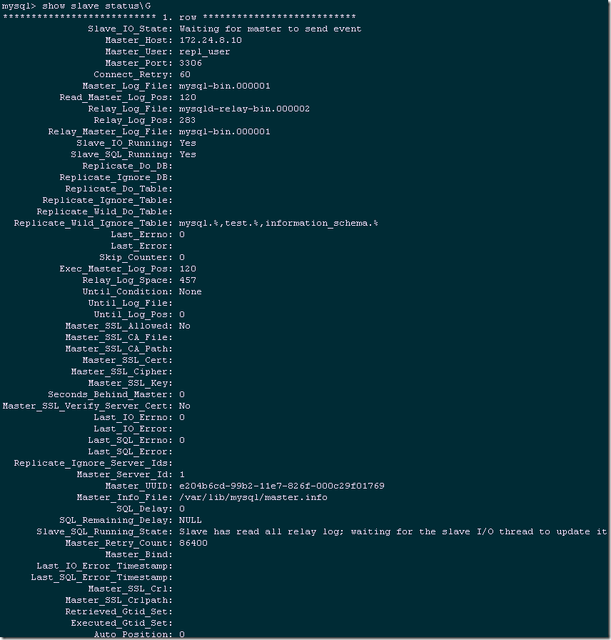The width and height of the screenshot is (611, 640).
Task: Click the Master_SSL_Allowed No value
Action: (185, 326)
